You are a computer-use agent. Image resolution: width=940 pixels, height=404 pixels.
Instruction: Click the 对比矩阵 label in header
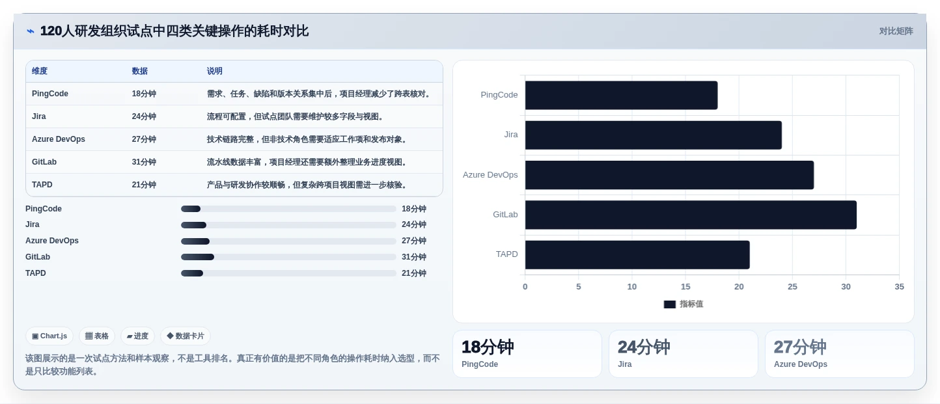(x=896, y=31)
